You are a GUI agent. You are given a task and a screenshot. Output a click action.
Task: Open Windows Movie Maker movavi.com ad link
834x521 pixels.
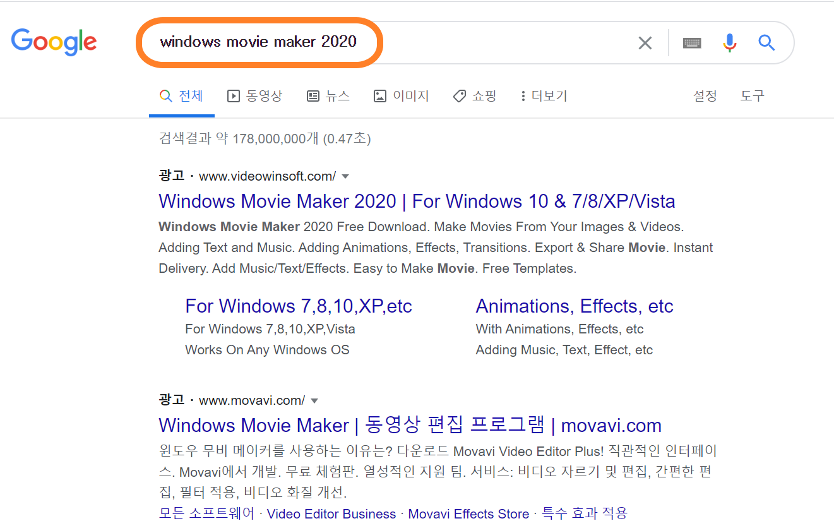tap(410, 425)
